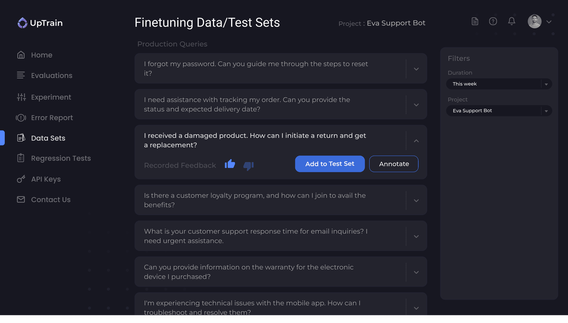The height and width of the screenshot is (323, 568).
Task: Open the Experiment panel
Action: (51, 97)
